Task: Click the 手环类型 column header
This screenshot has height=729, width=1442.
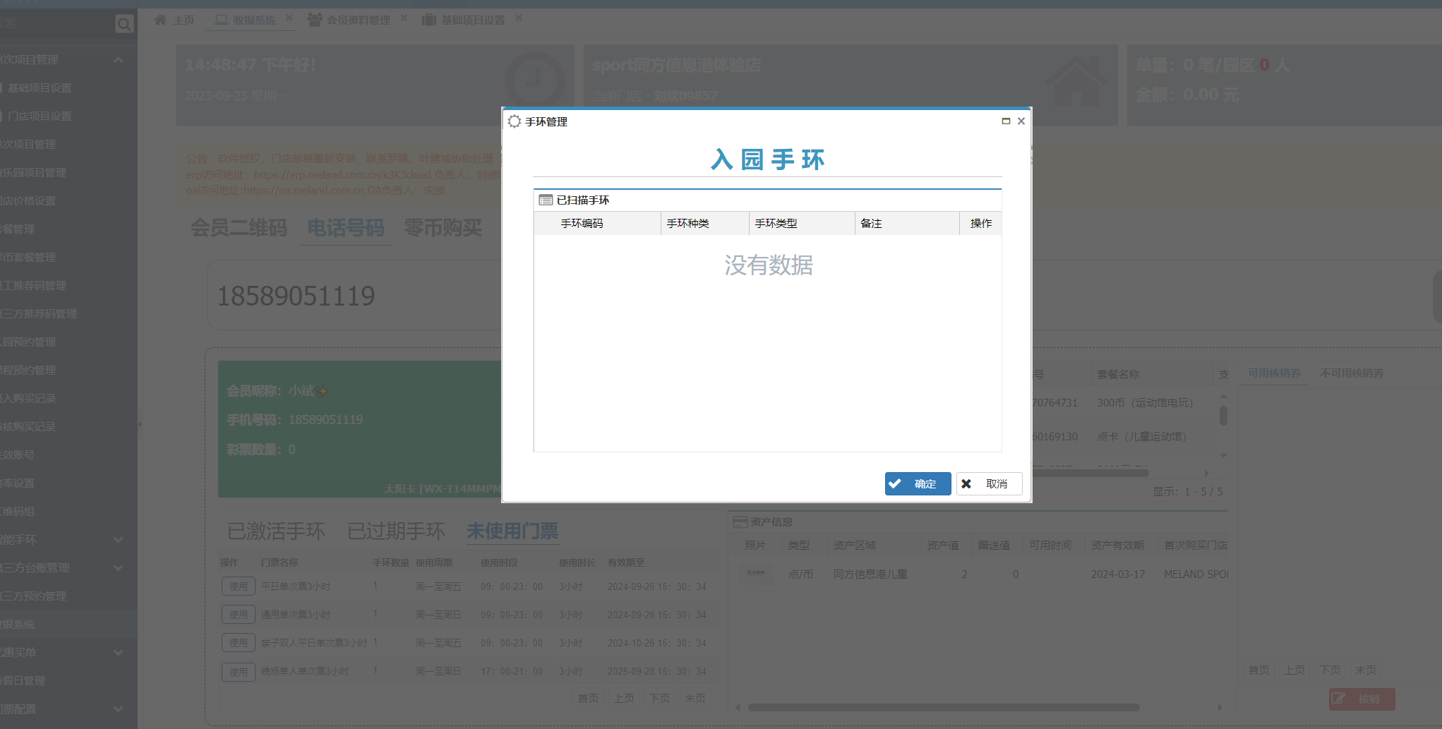Action: pos(802,224)
